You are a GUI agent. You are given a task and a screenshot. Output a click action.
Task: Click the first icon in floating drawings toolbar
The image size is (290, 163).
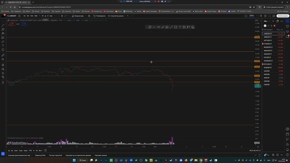click(x=150, y=27)
